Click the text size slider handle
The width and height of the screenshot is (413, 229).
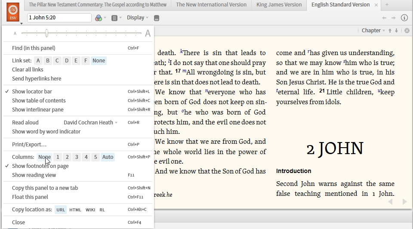click(46, 33)
